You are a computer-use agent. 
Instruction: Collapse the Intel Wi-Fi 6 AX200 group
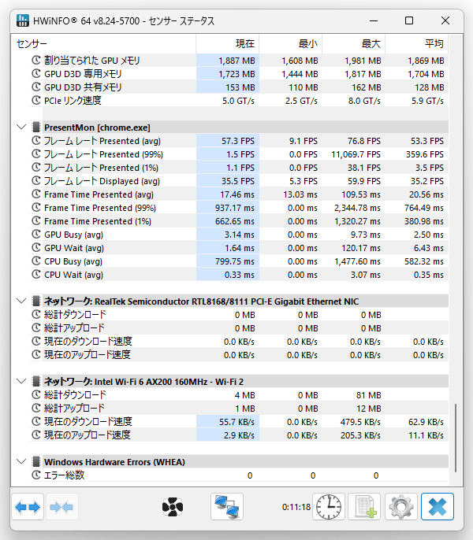pyautogui.click(x=22, y=382)
